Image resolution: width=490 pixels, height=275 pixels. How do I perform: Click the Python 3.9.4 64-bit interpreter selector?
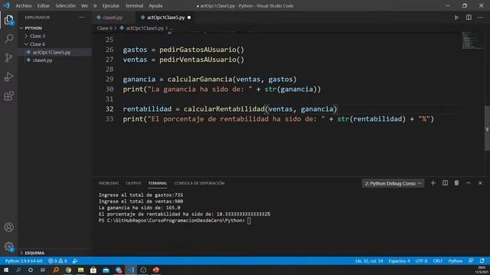(24, 260)
